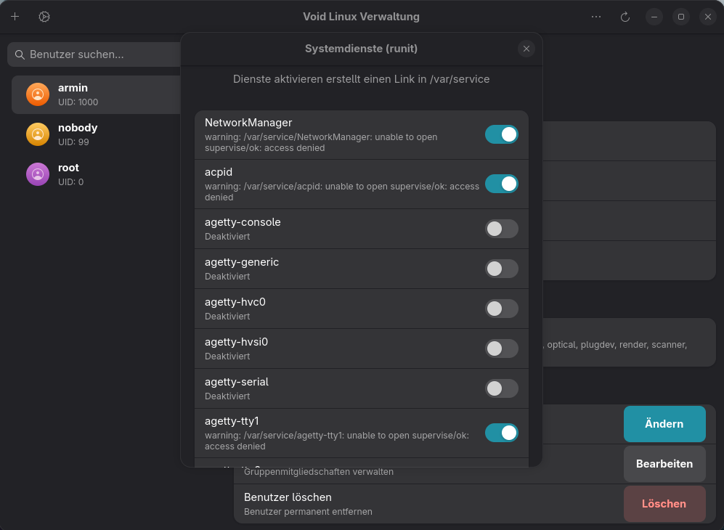
Task: Click the yellow avatar icon for nobody
Action: pos(38,134)
